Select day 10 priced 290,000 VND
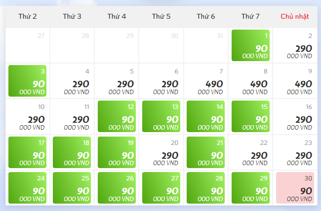The width and height of the screenshot is (321, 211). 28,116
